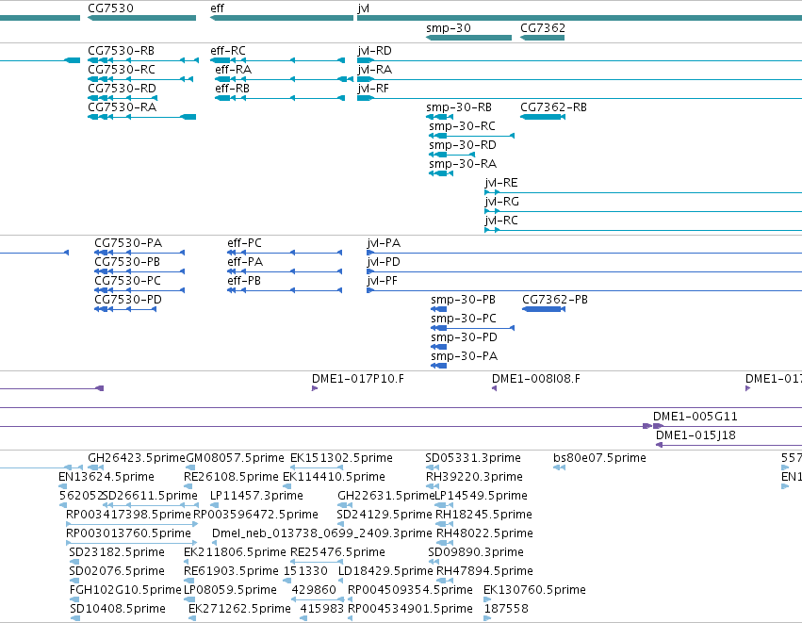Screen dimensions: 802x623
Task: Click EST label EN13624.5prime
Action: 106,477
